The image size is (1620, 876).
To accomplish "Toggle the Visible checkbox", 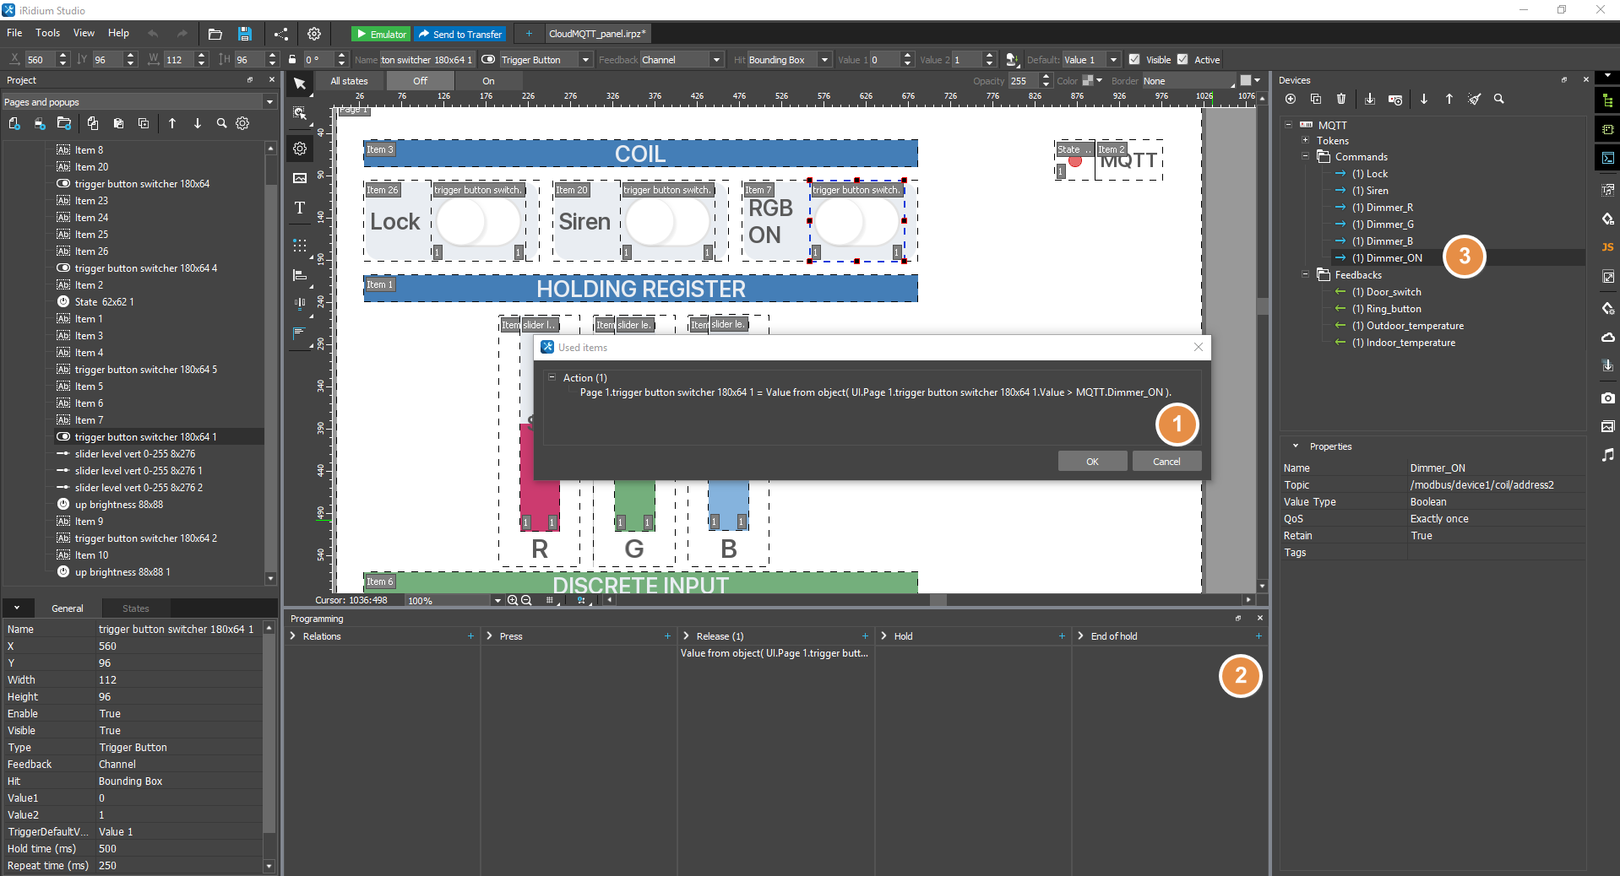I will [1134, 59].
